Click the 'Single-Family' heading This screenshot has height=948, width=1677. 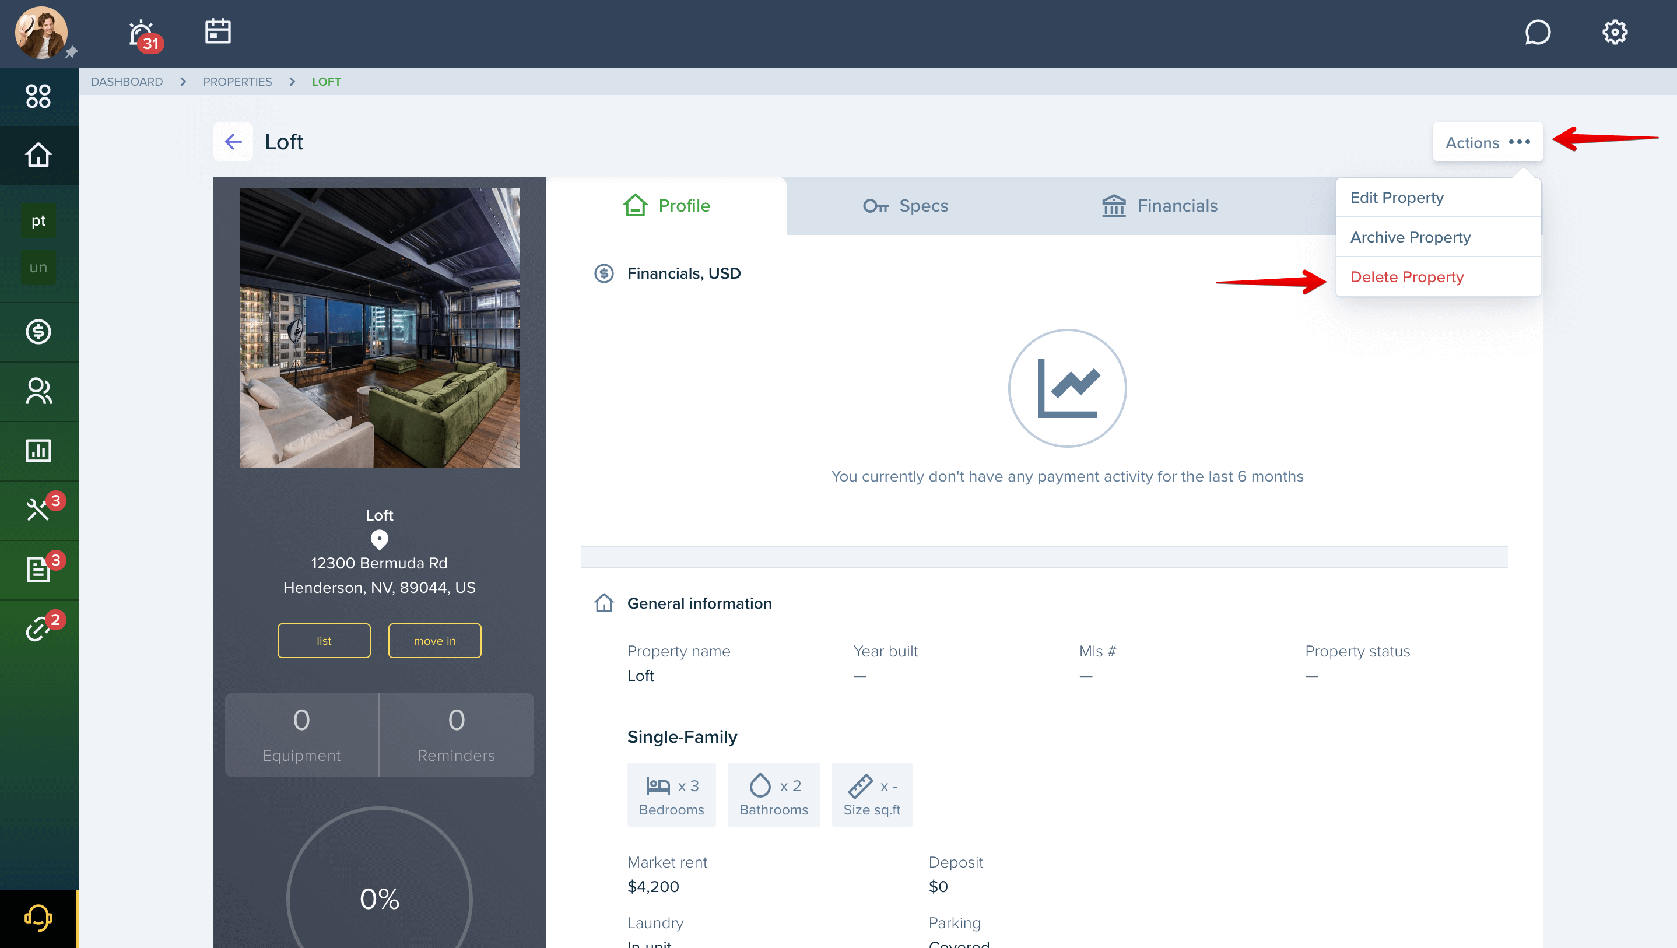coord(682,736)
